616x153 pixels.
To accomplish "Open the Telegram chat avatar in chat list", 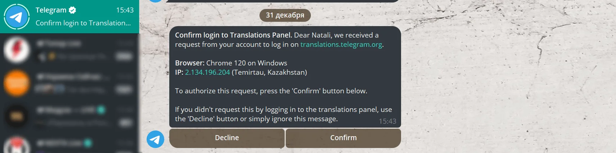I will coord(17,16).
